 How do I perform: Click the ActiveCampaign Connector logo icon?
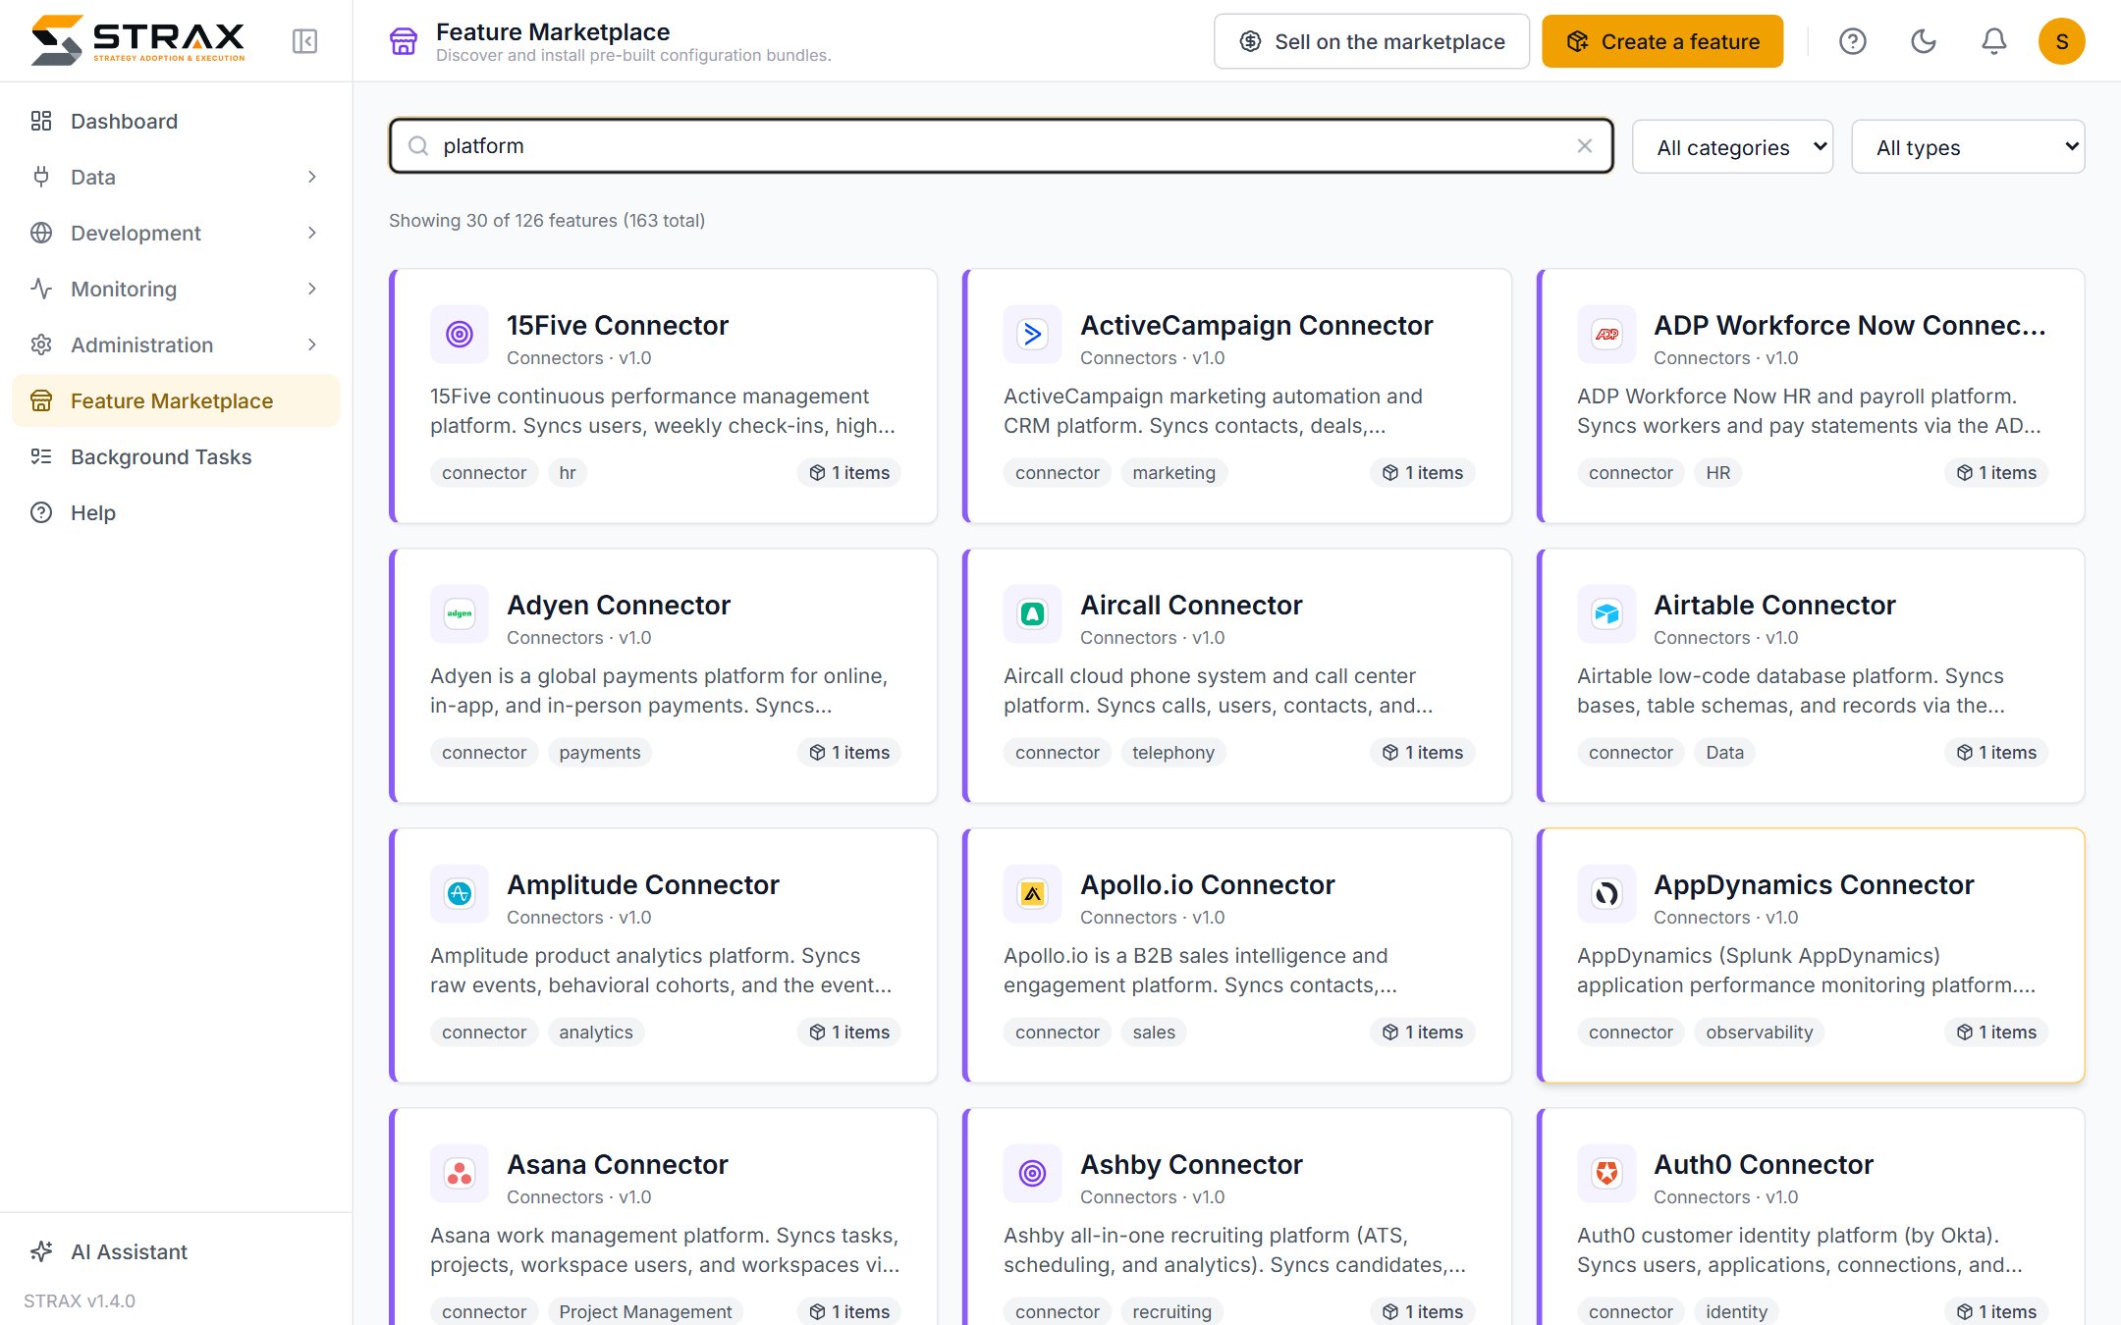[x=1033, y=335]
